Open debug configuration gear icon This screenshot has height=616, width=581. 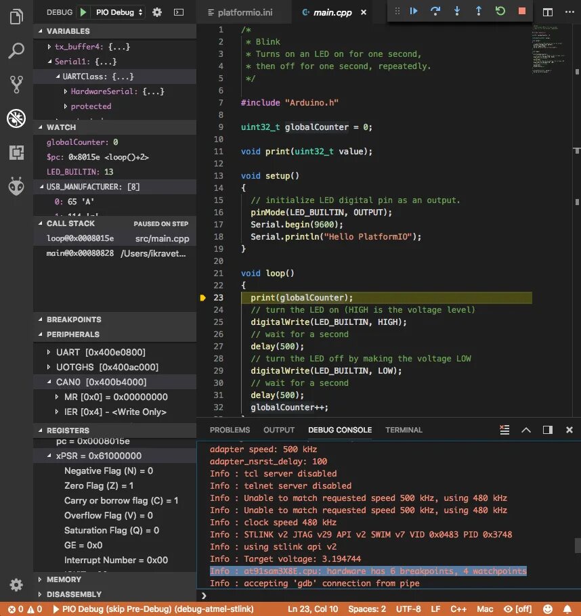(157, 12)
